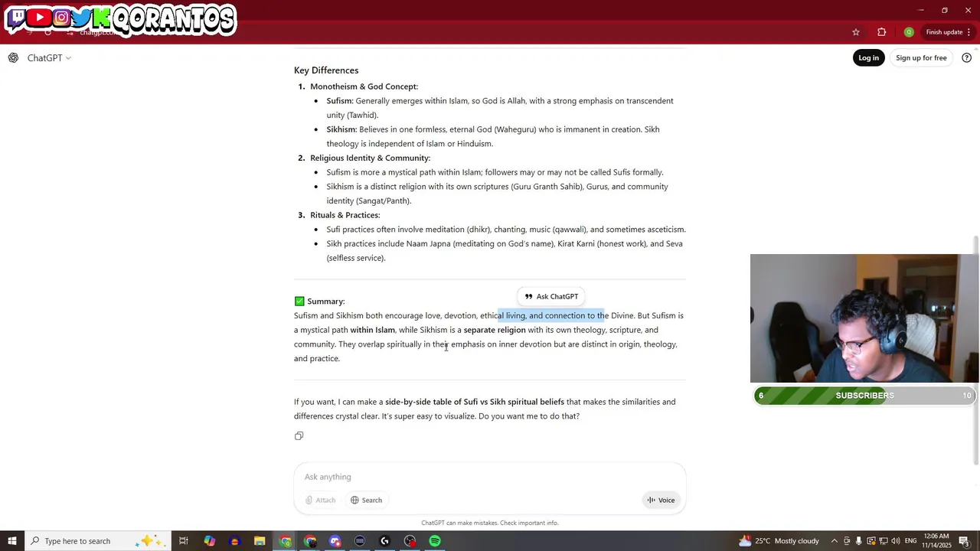
Task: Click the SUBSCRIBERS progress bar overlay
Action: coord(864,396)
